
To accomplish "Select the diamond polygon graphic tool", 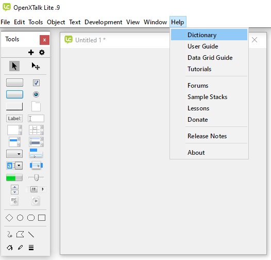I will [9, 218].
